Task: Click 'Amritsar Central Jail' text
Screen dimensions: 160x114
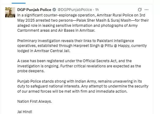Action: pyautogui.click(x=52, y=51)
